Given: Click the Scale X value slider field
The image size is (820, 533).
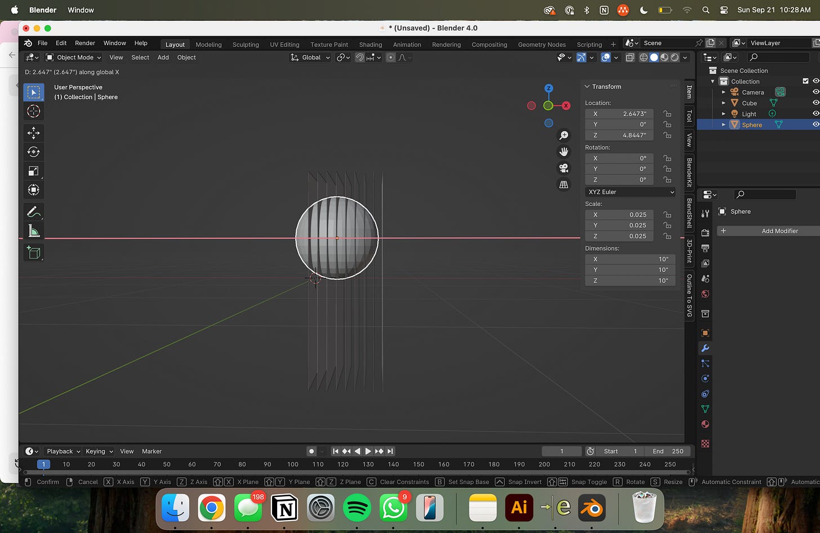Looking at the screenshot, I should pyautogui.click(x=619, y=215).
